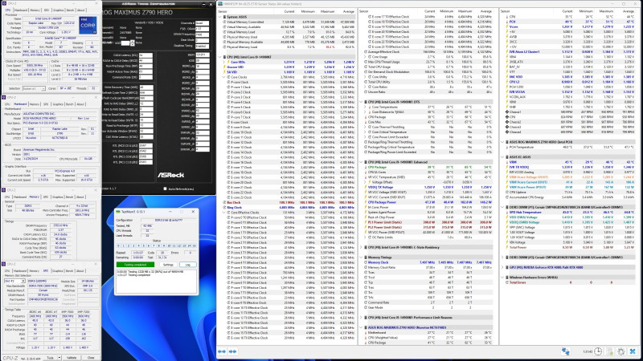Click the CPU-Z Close button
The width and height of the screenshot is (643, 361).
[x=91, y=358]
